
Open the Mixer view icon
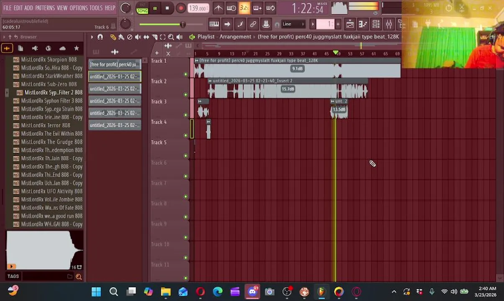click(389, 24)
